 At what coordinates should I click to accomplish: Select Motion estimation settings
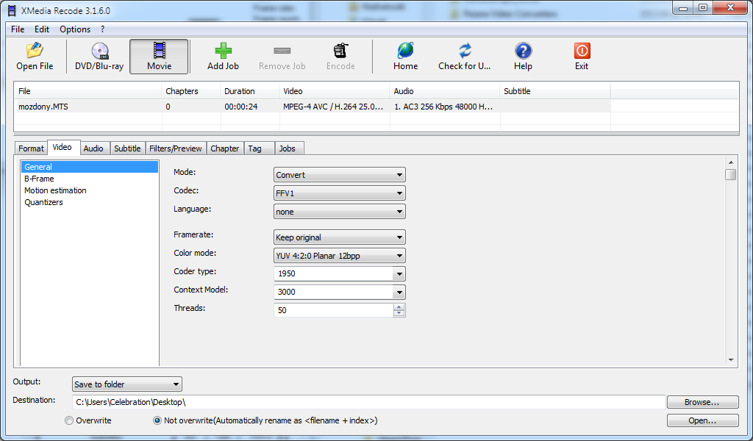(89, 190)
